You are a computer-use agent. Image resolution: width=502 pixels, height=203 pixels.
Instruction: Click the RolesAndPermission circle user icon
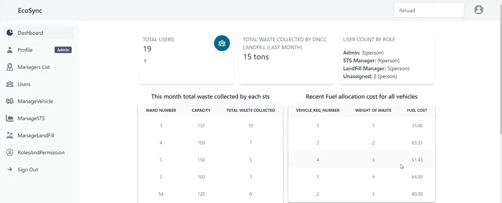coord(10,152)
